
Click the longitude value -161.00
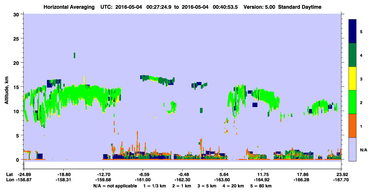[143, 180]
